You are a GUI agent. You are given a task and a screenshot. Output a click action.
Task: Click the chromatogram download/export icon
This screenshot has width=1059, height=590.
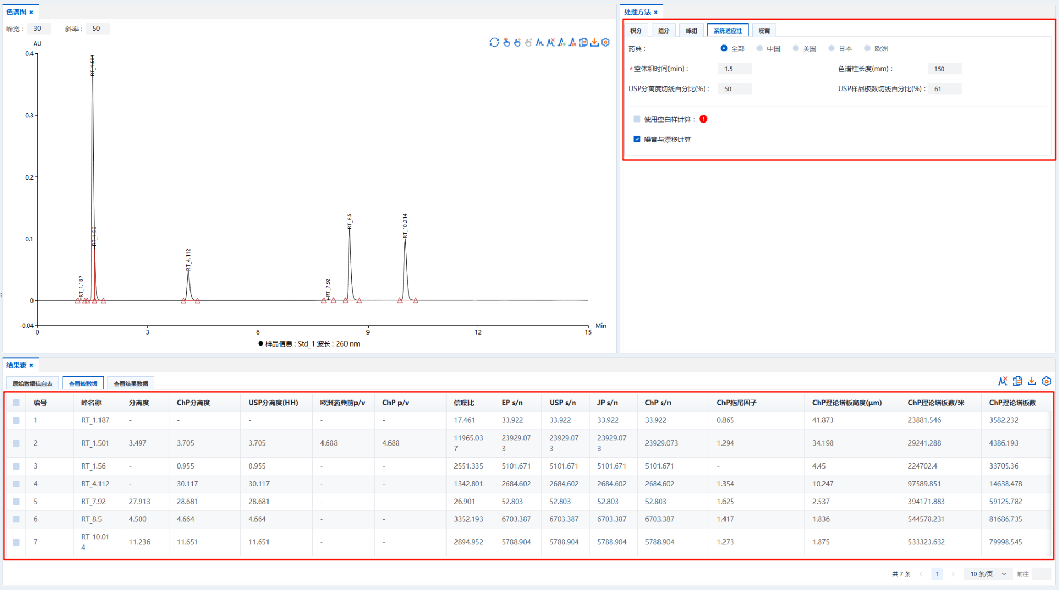coord(594,42)
